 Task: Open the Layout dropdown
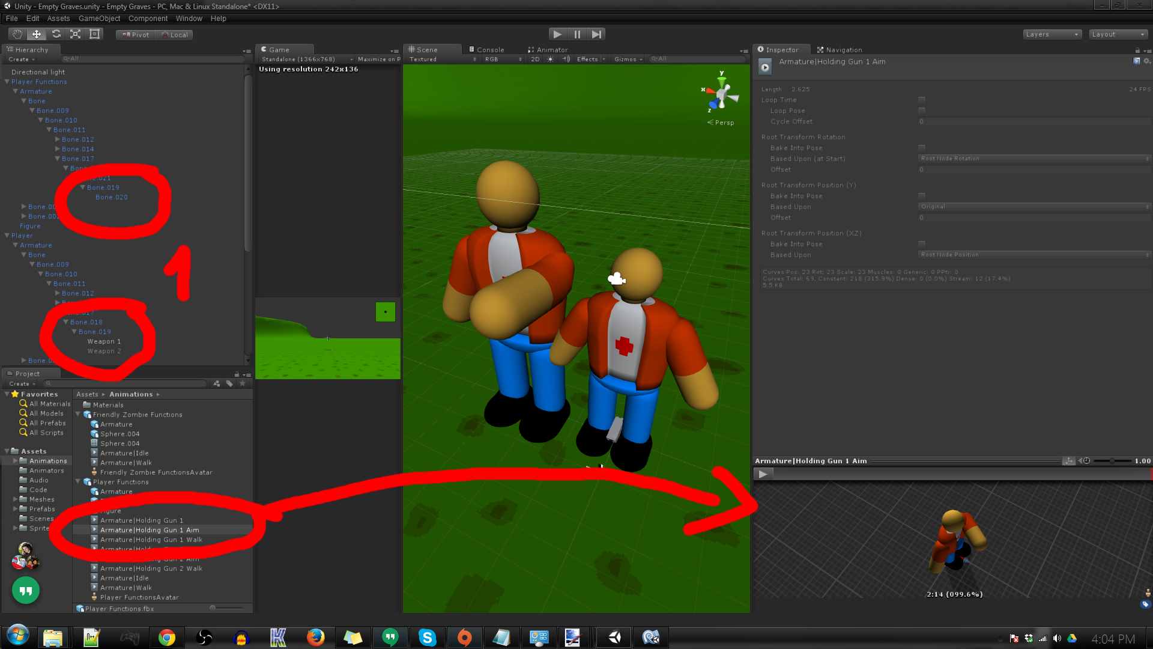coord(1118,34)
